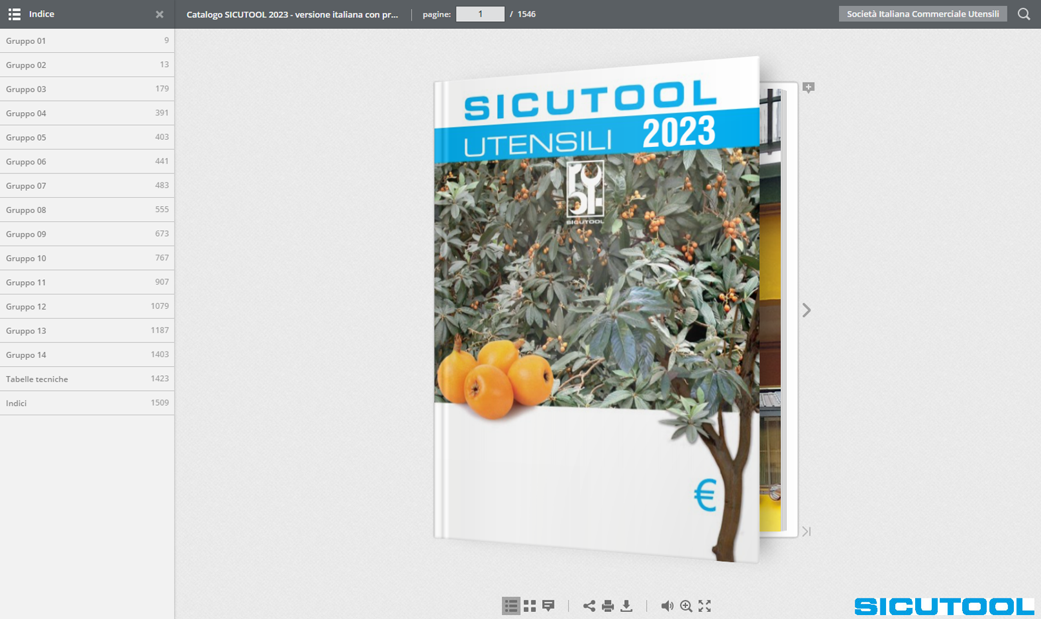Enter fullscreen mode
Screen dimensions: 1041x619
[705, 606]
